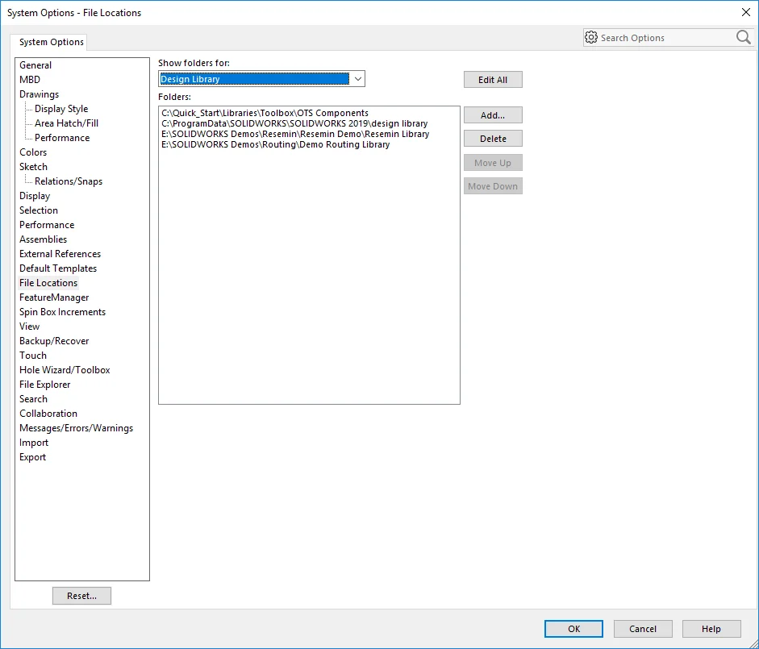Switch to the System Options tab
The height and width of the screenshot is (649, 759).
[51, 42]
